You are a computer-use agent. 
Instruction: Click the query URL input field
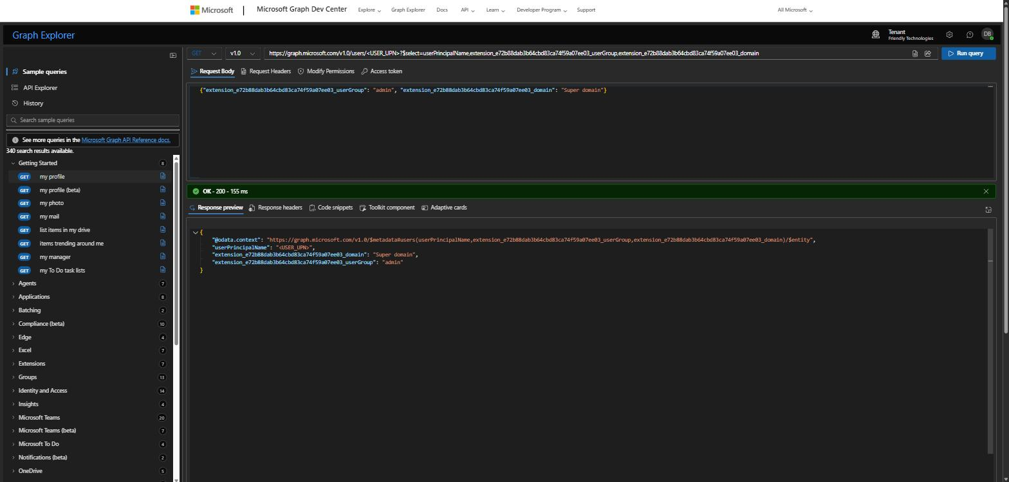[586, 53]
